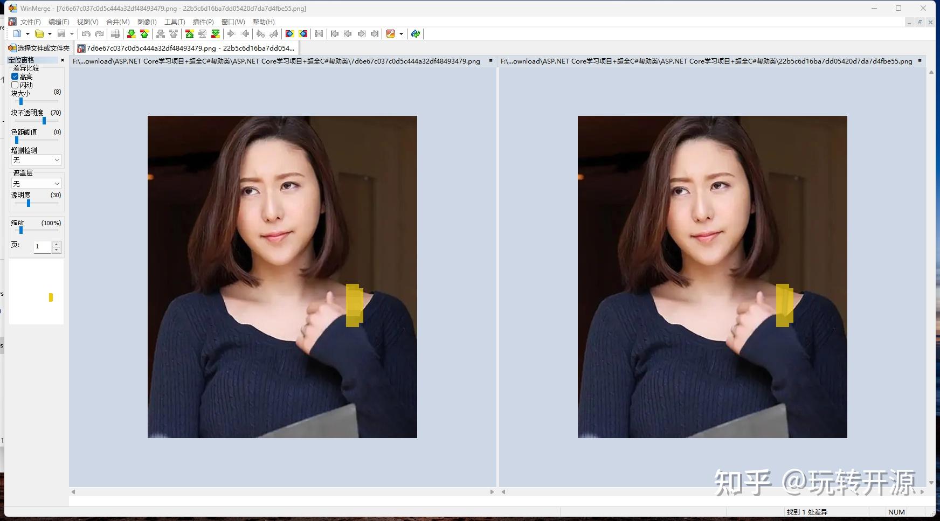Click the right pane header menu icon
940x521 pixels.
[920, 61]
